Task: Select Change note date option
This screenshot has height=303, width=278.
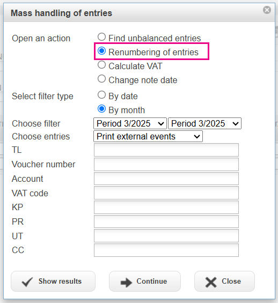Action: click(x=101, y=79)
